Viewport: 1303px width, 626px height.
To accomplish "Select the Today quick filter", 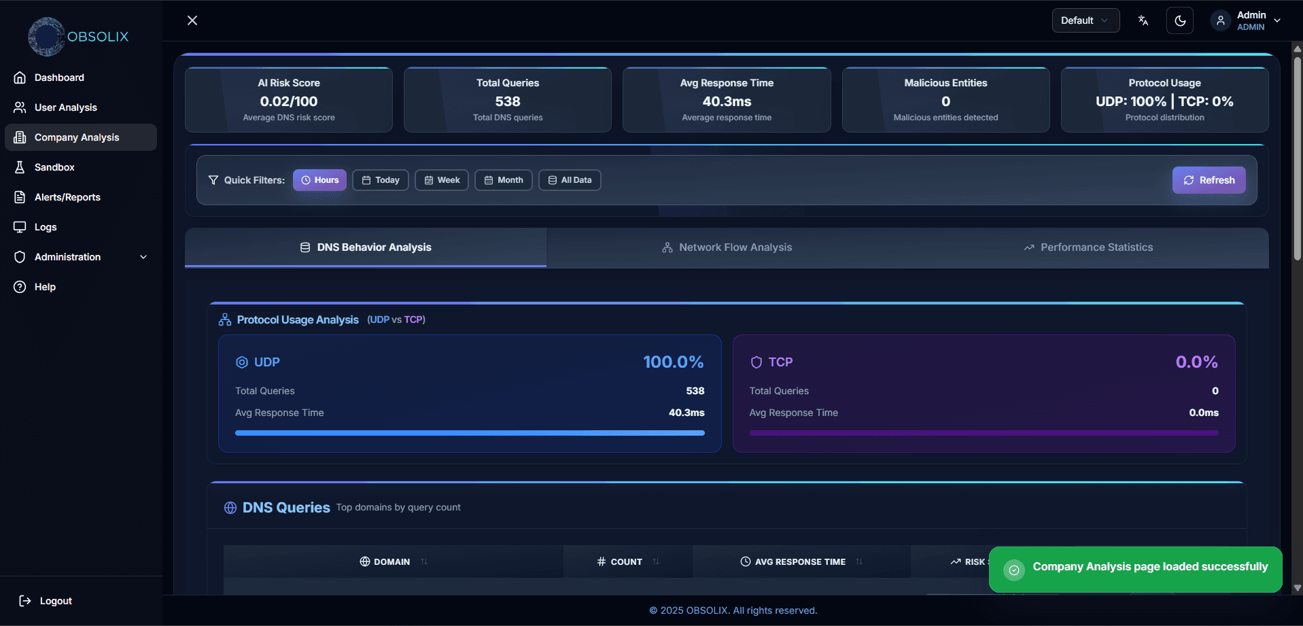I will 381,180.
